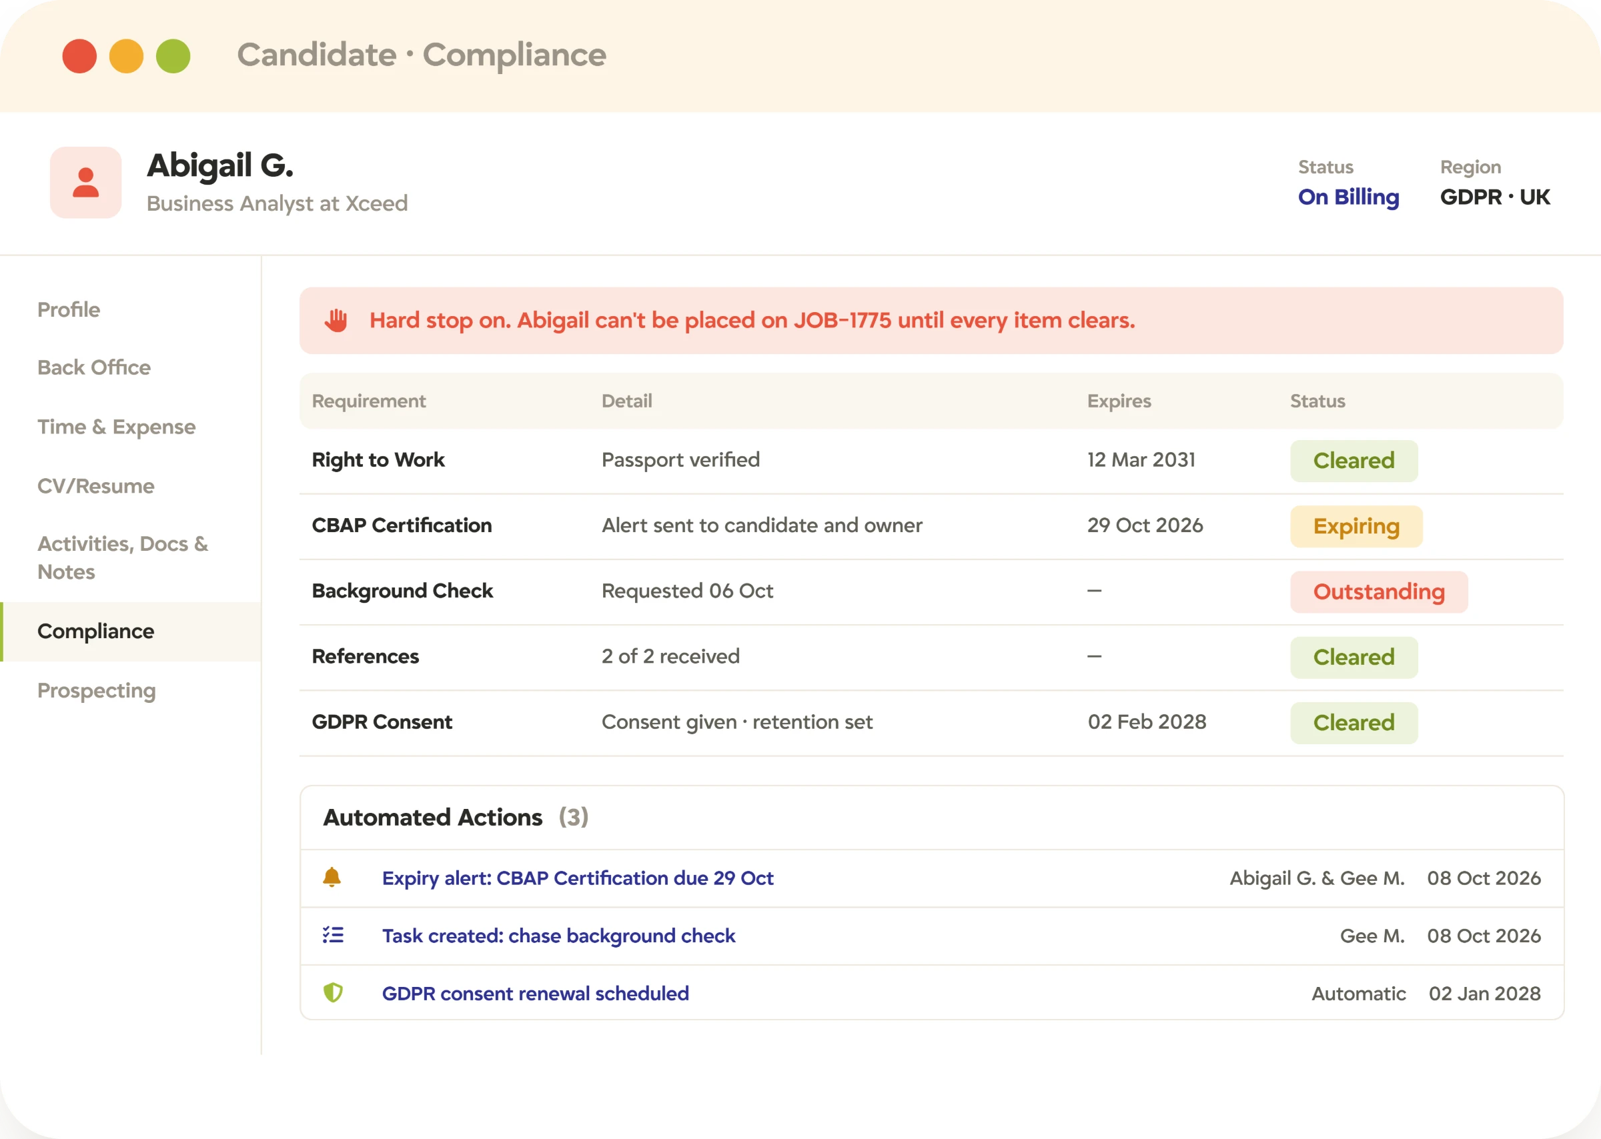The image size is (1601, 1139).
Task: Click the red window close dot
Action: tap(79, 56)
